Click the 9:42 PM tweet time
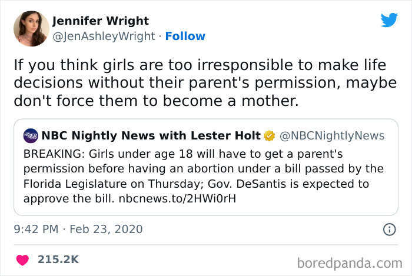 click(36, 228)
